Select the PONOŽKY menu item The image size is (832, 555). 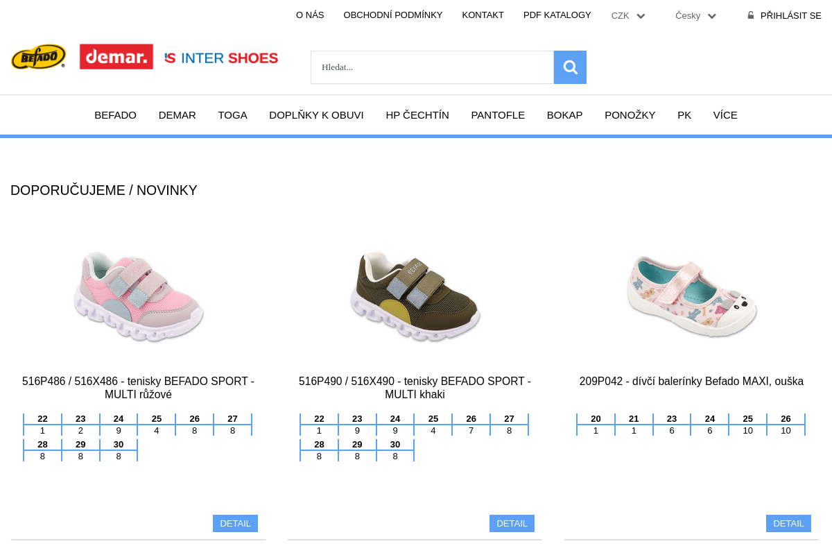pos(630,115)
